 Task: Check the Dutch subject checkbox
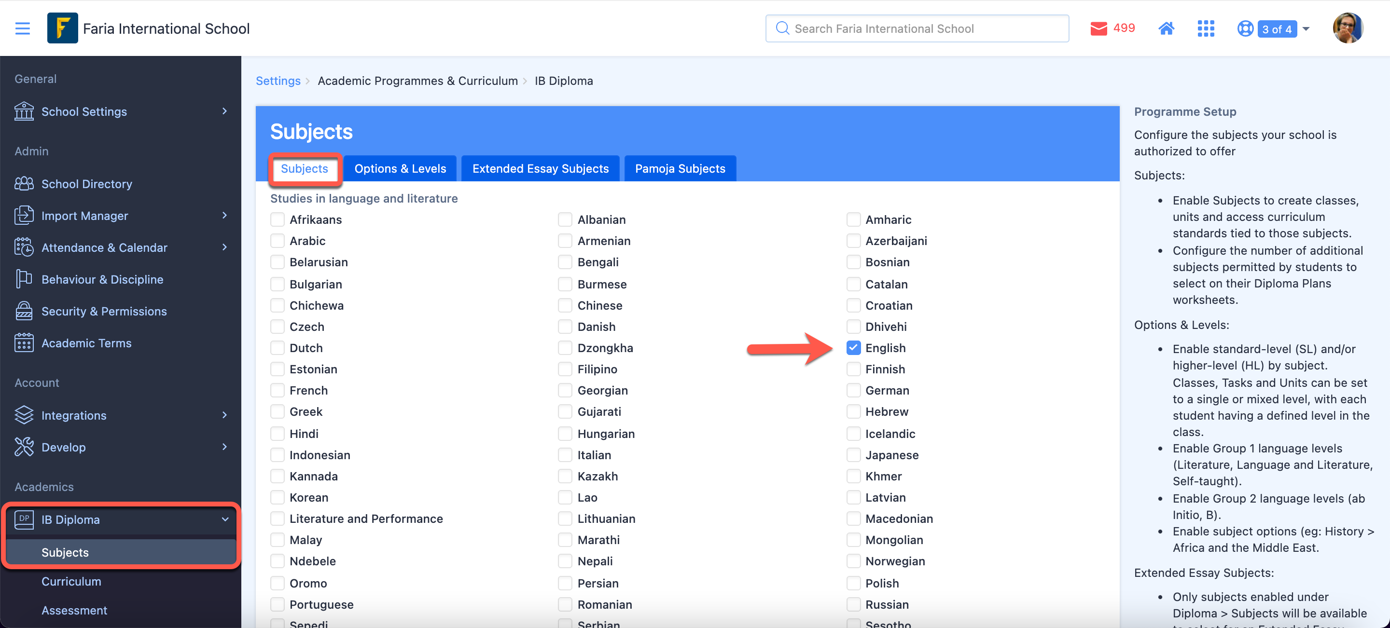click(x=278, y=348)
